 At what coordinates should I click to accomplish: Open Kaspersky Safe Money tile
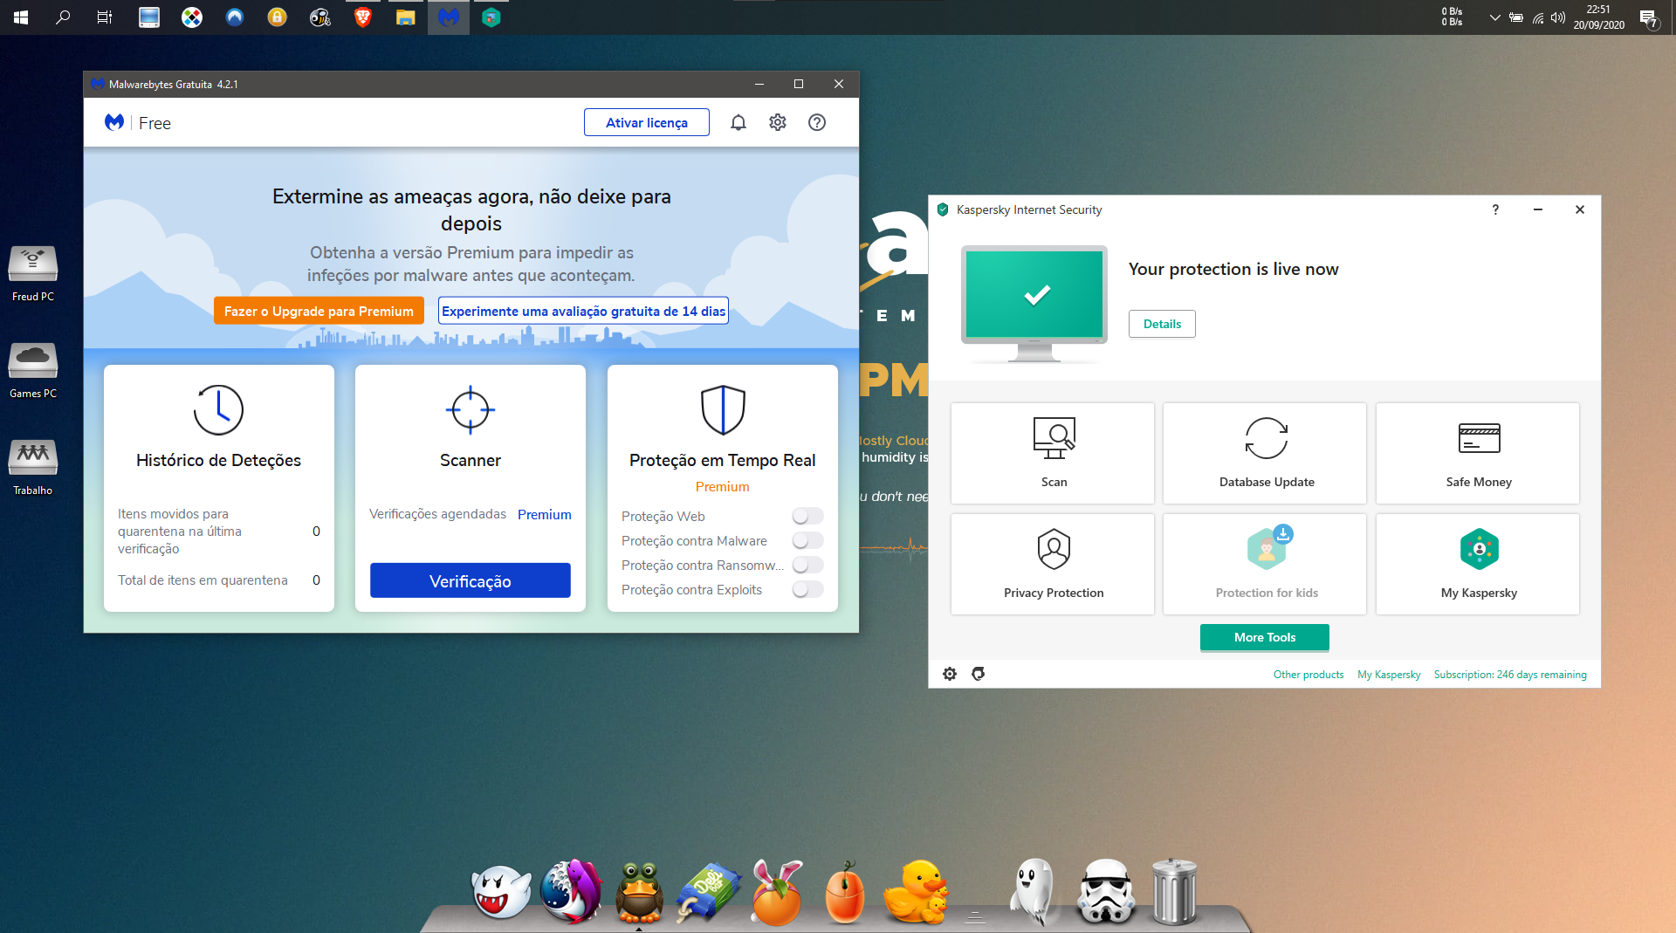point(1478,453)
